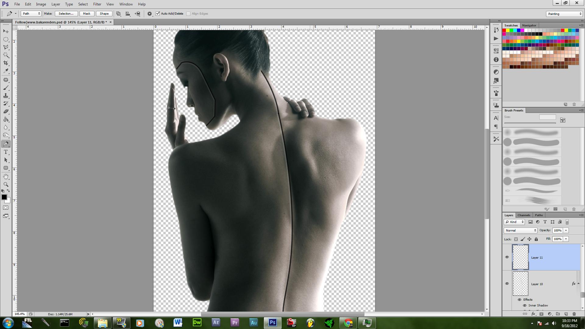
Task: Toggle lock all for the layer
Action: click(536, 239)
